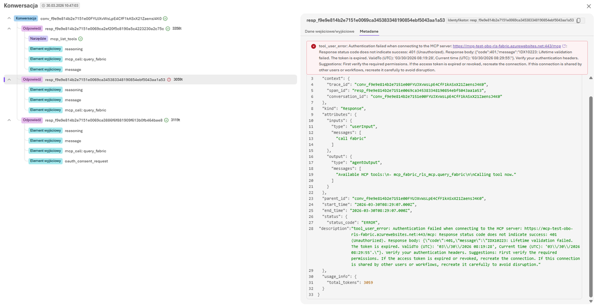
Task: Collapse the third Odpowiedź node with 3119t
Action: 9,120
